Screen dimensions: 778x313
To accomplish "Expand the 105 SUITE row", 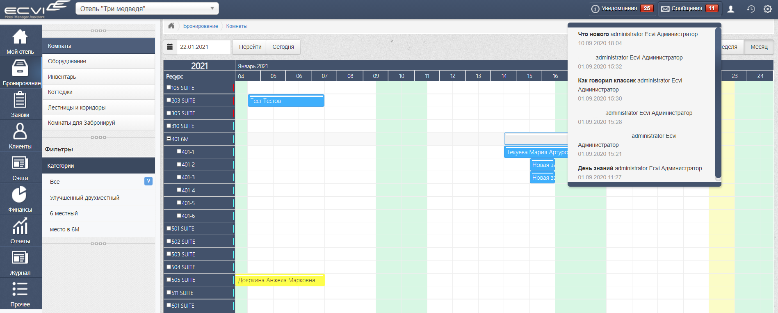I will 169,87.
